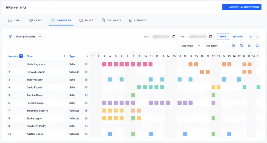
Task: Sort by the Type column header
Action: point(72,56)
